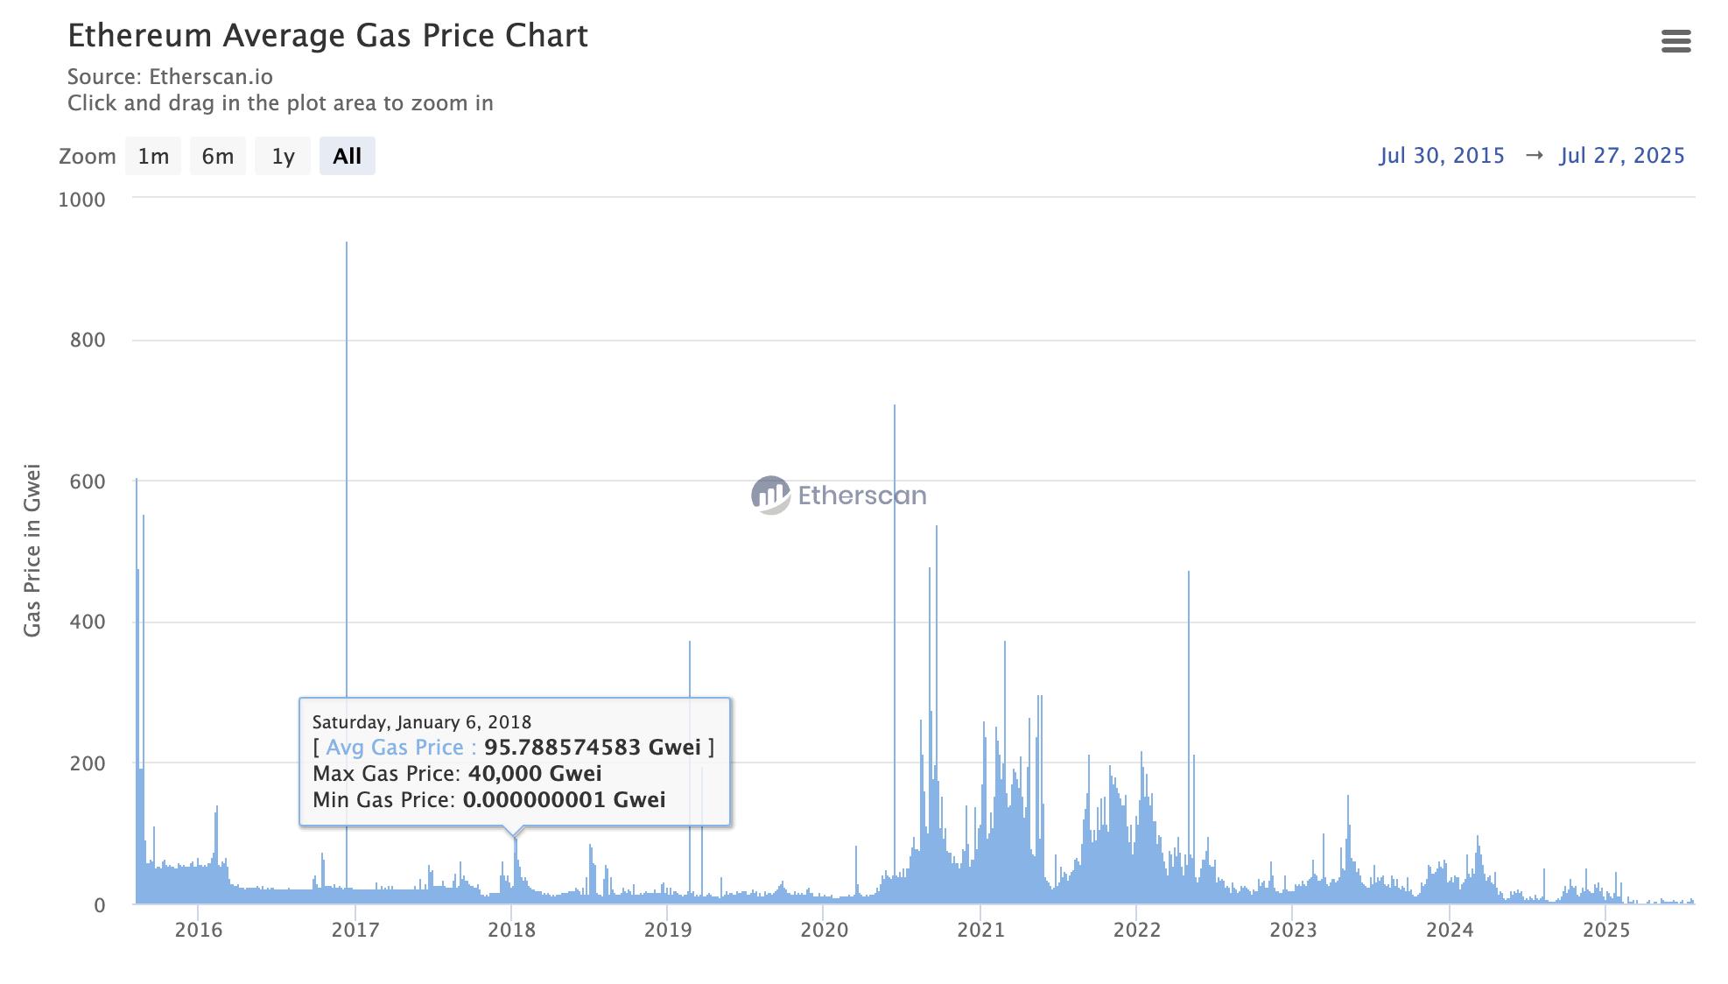Click the end date Jul 27, 2025
This screenshot has height=984, width=1728.
[1622, 155]
